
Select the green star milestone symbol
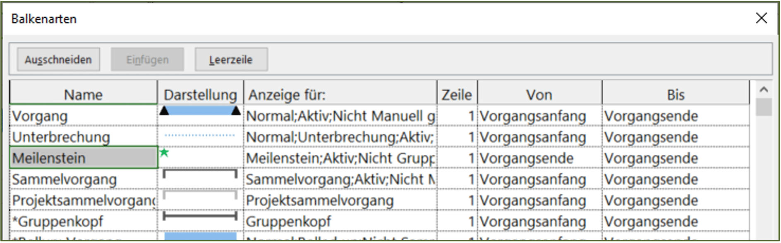(164, 153)
